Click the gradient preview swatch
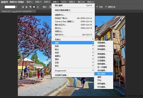 [10, 7]
